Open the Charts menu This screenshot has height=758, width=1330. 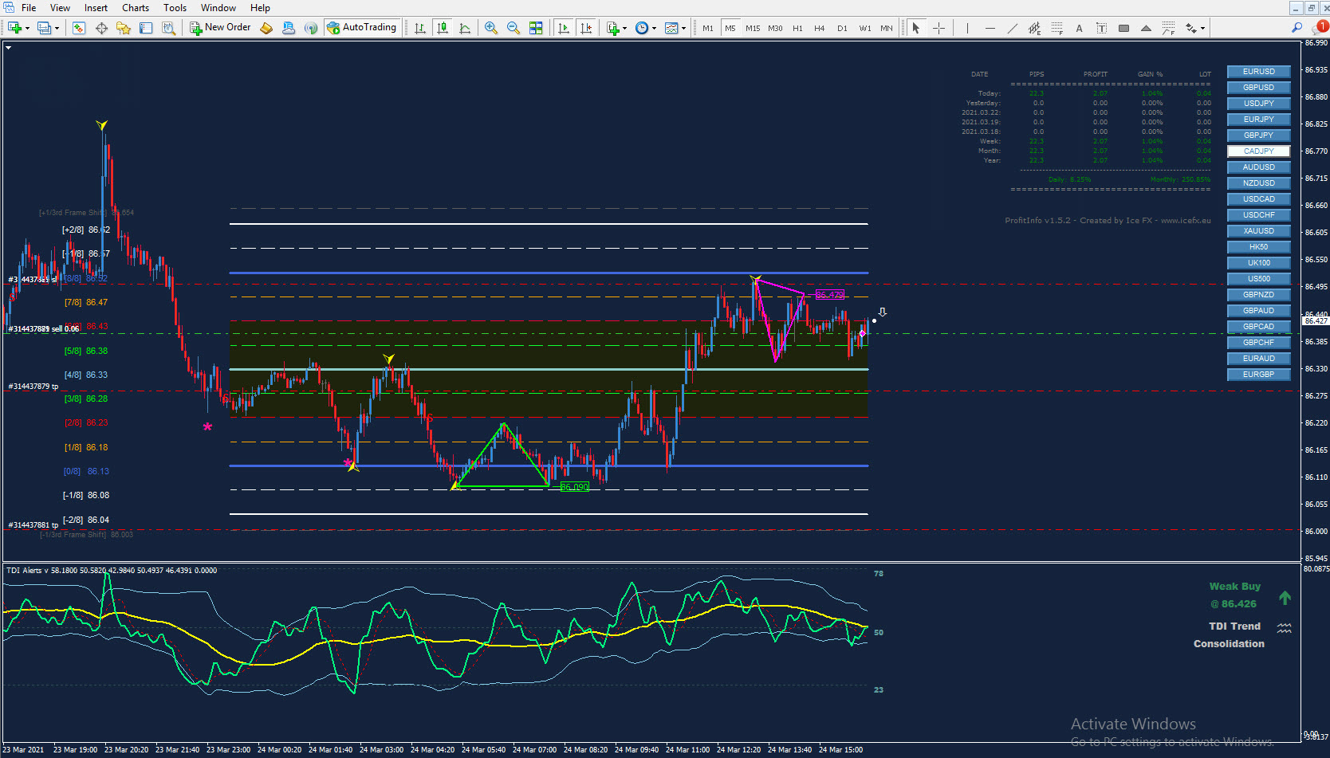[x=135, y=8]
